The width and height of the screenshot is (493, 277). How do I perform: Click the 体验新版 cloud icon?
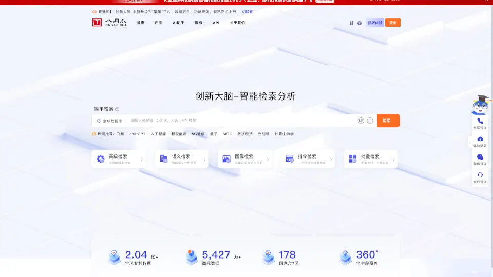(x=480, y=139)
